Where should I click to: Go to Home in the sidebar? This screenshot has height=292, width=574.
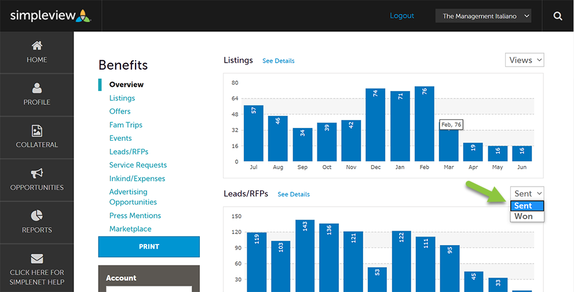coord(36,52)
